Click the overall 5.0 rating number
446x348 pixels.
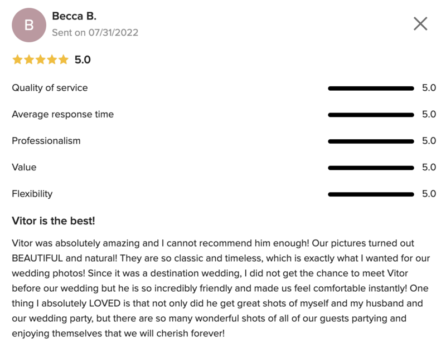point(83,60)
